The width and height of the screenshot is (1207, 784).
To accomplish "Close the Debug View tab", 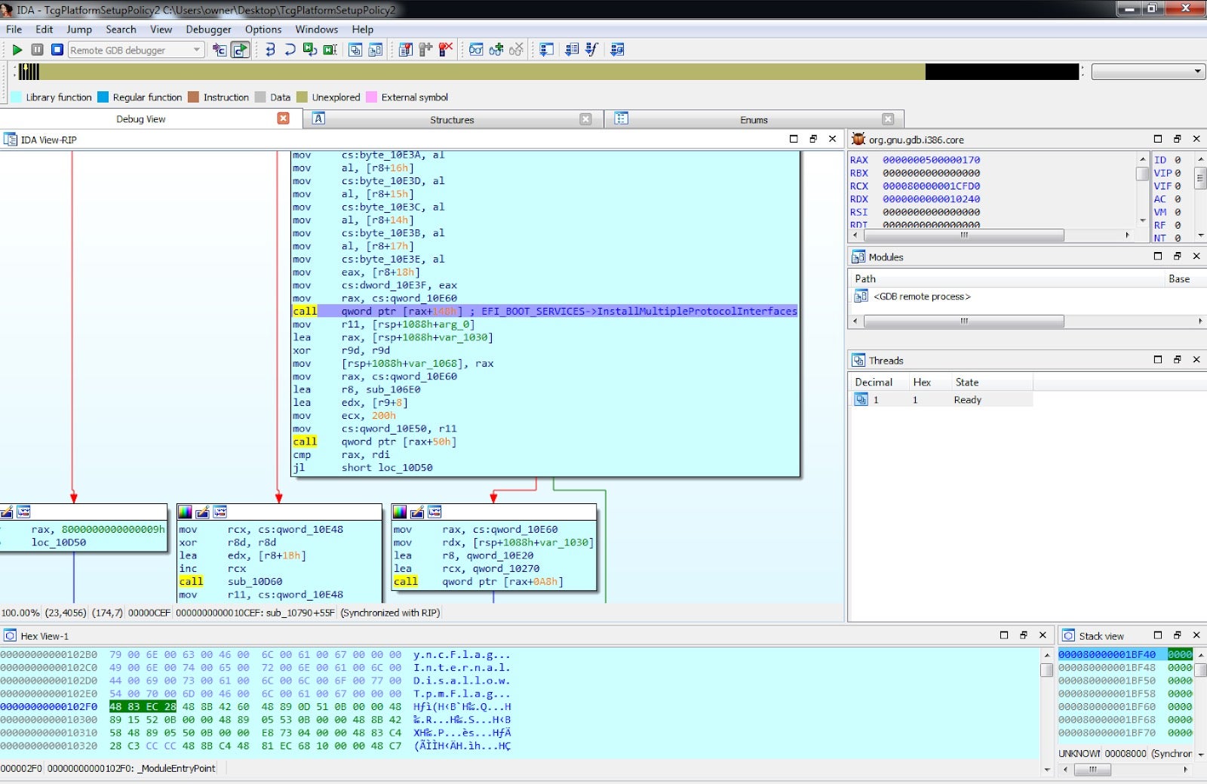I will 284,118.
